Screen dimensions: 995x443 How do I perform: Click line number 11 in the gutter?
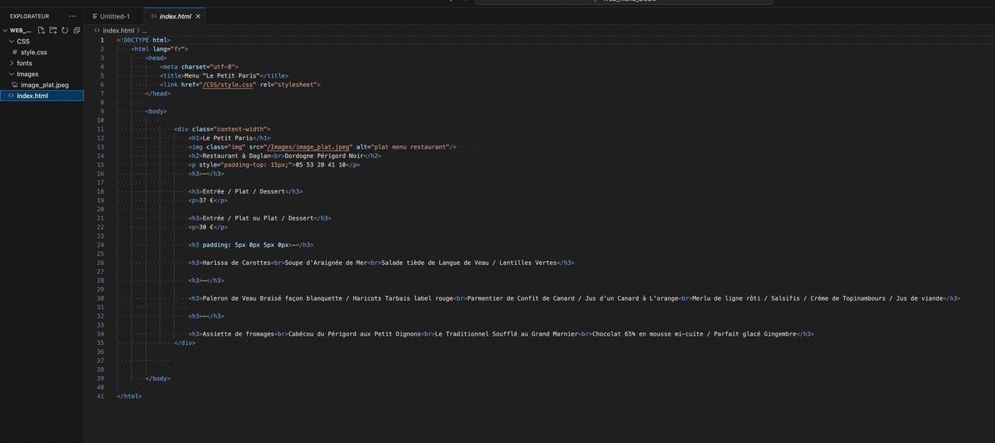100,129
